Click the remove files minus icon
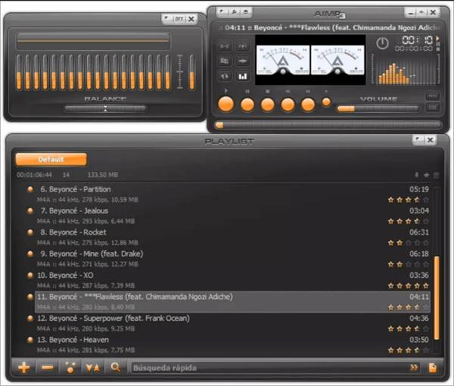Screen dimensions: 454x386 47,368
